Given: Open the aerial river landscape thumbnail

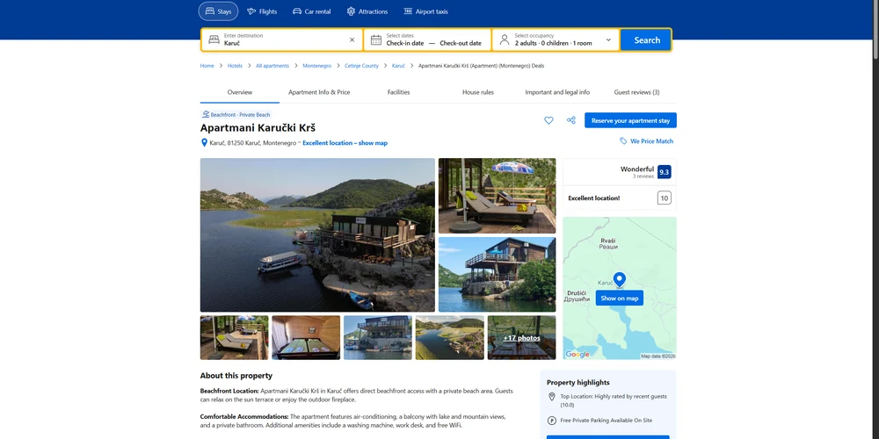Looking at the screenshot, I should point(449,337).
